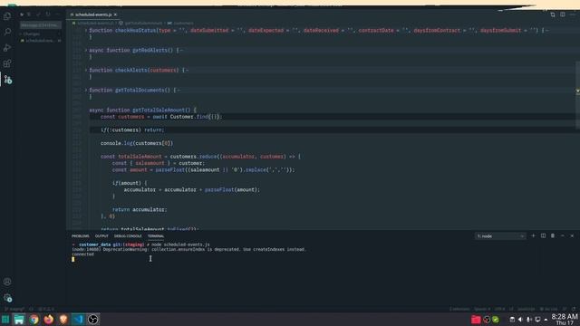Screen dimensions: 580x326
Task: Switch to the Output panel tab
Action: click(x=101, y=236)
